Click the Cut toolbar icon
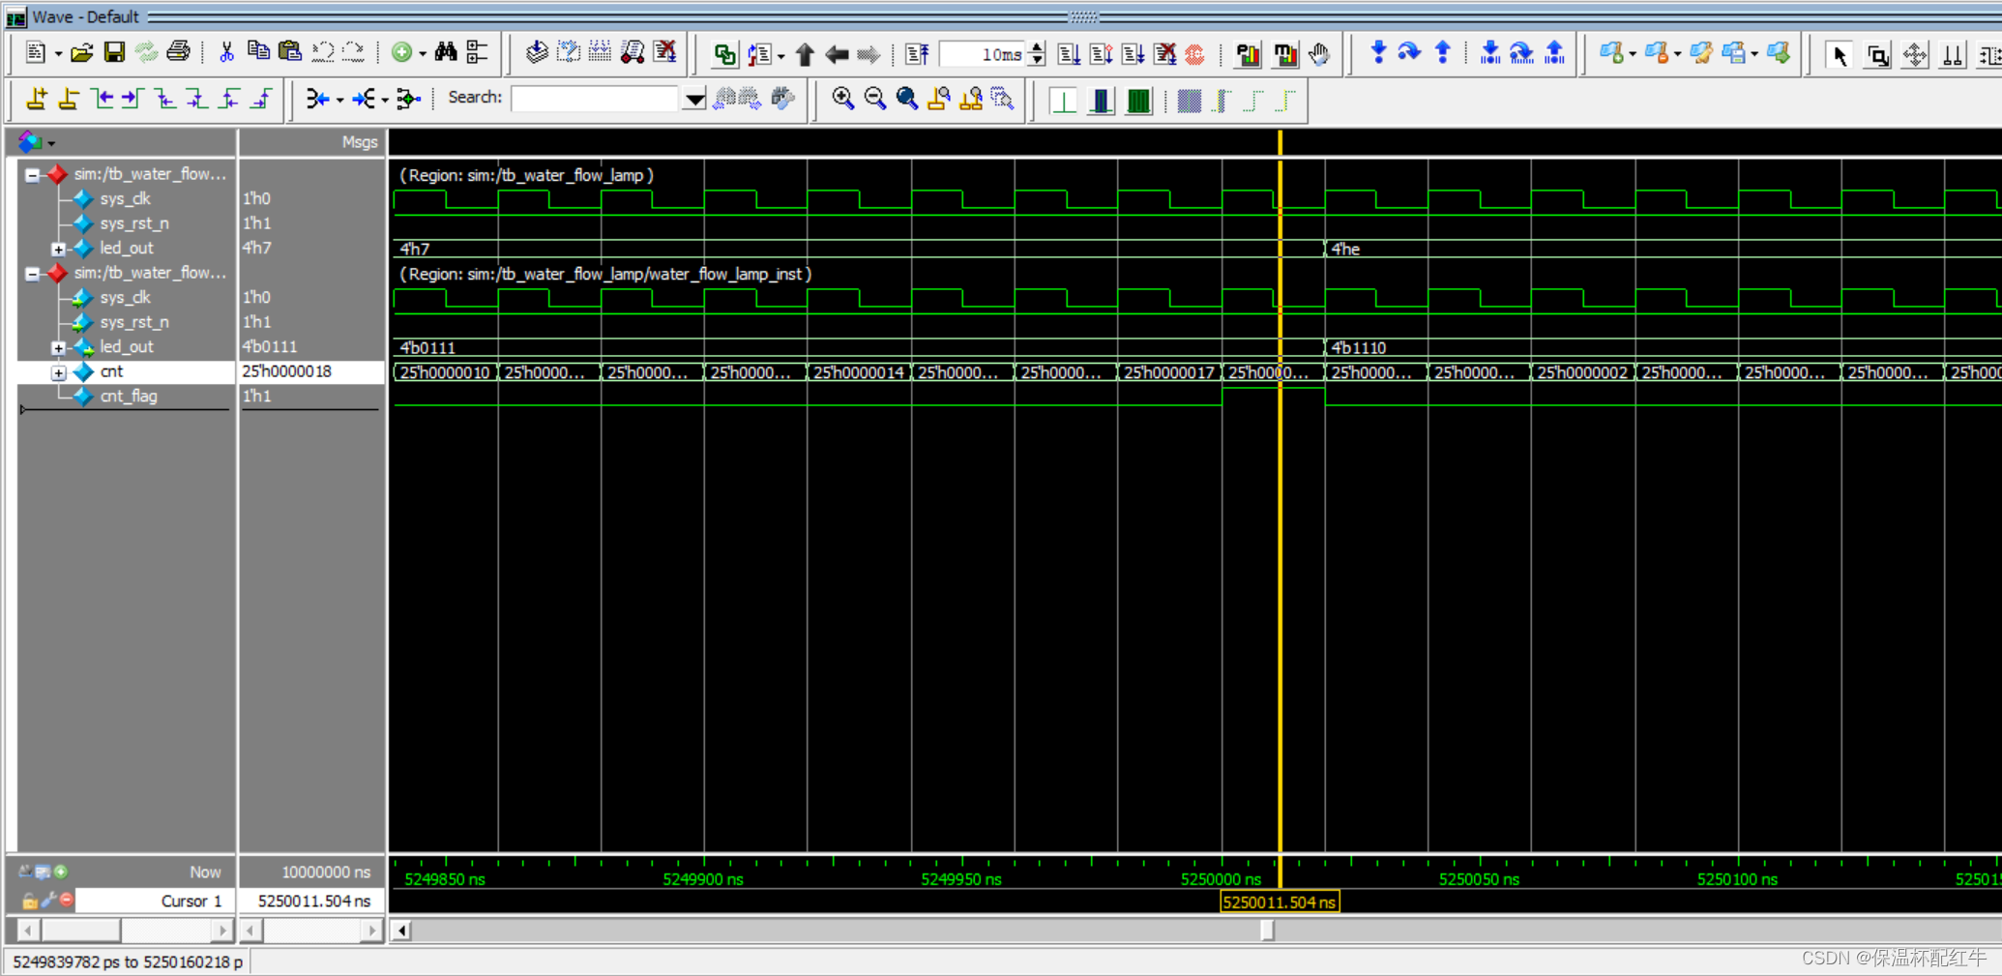The width and height of the screenshot is (2002, 976). 226,52
